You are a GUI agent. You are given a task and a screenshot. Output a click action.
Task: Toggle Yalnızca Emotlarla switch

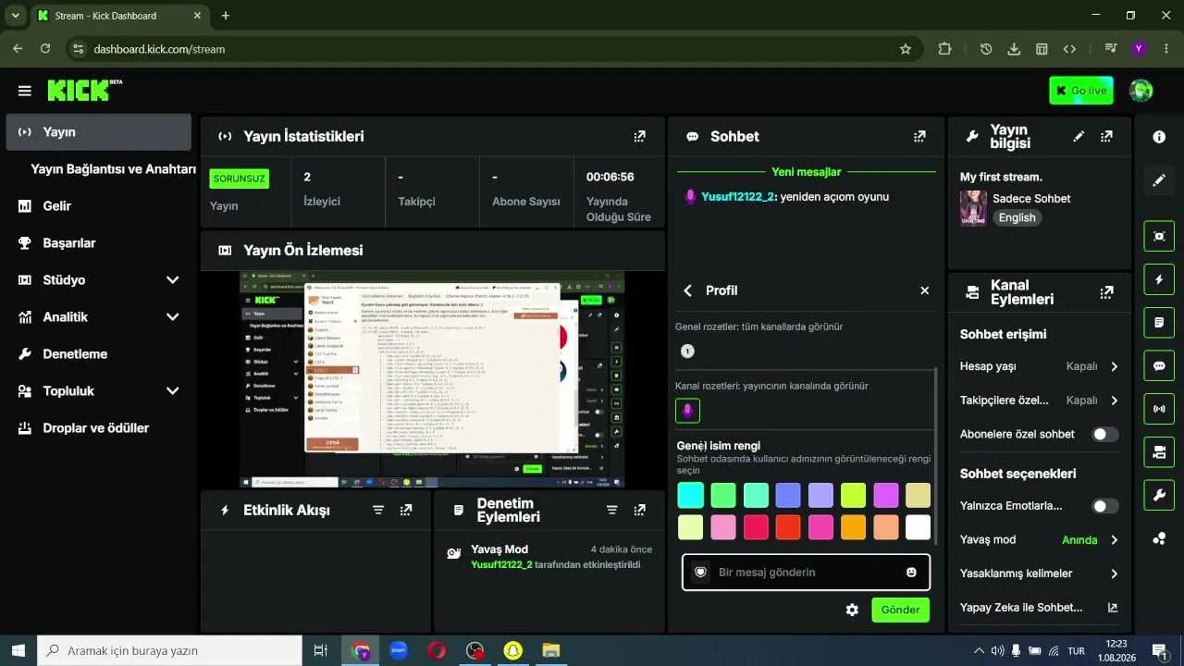(x=1105, y=506)
